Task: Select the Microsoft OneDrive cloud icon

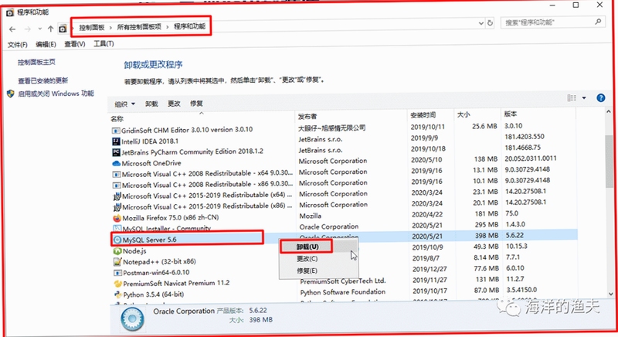Action: (117, 163)
